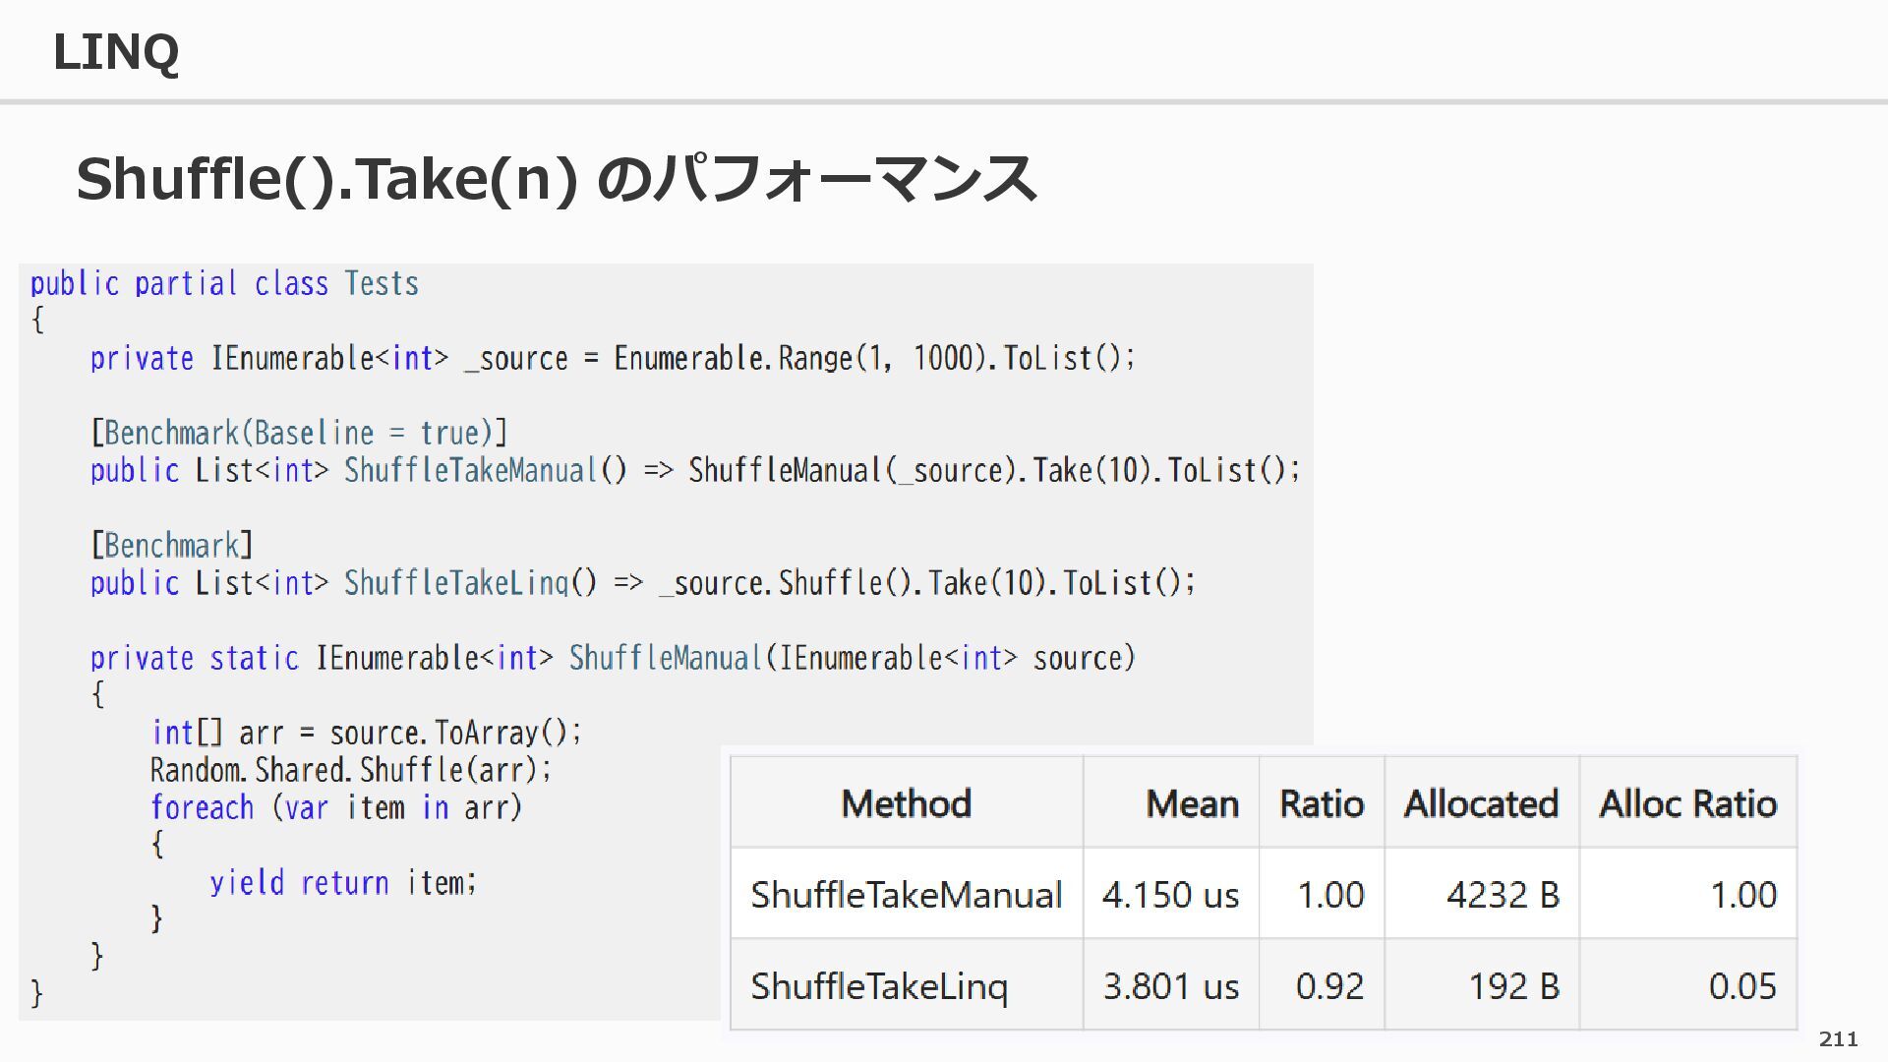The height and width of the screenshot is (1062, 1888).
Task: Click the yield return item statement
Action: [342, 883]
